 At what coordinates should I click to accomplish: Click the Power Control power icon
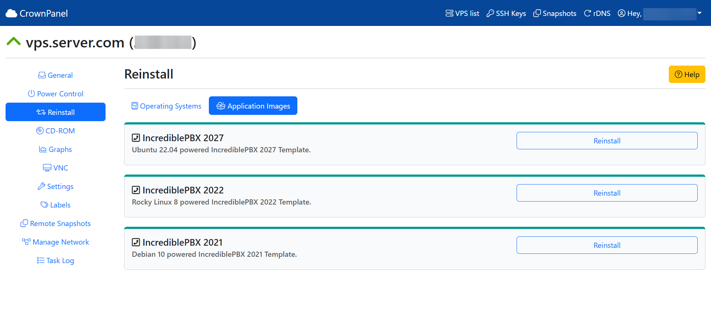pyautogui.click(x=31, y=94)
